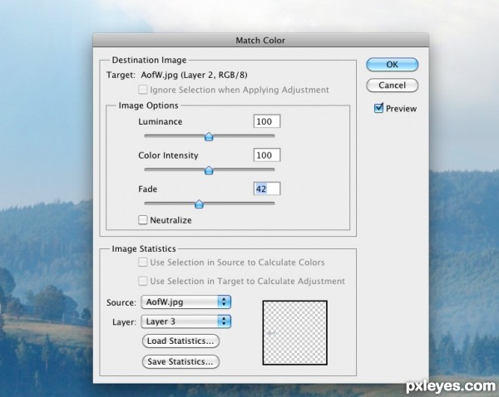Open the Layer dropdown showing Layer 3

pos(185,321)
